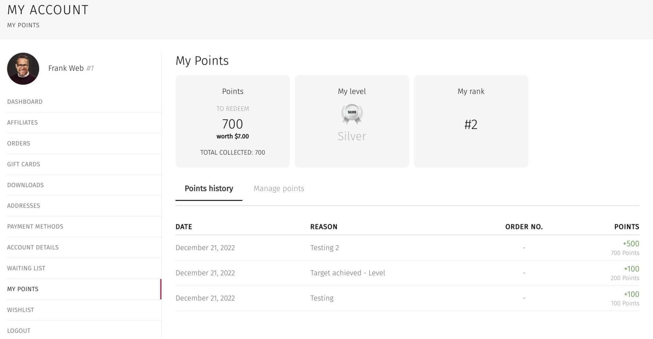View your Waiting List
Screen dimensions: 653x339
pos(26,268)
